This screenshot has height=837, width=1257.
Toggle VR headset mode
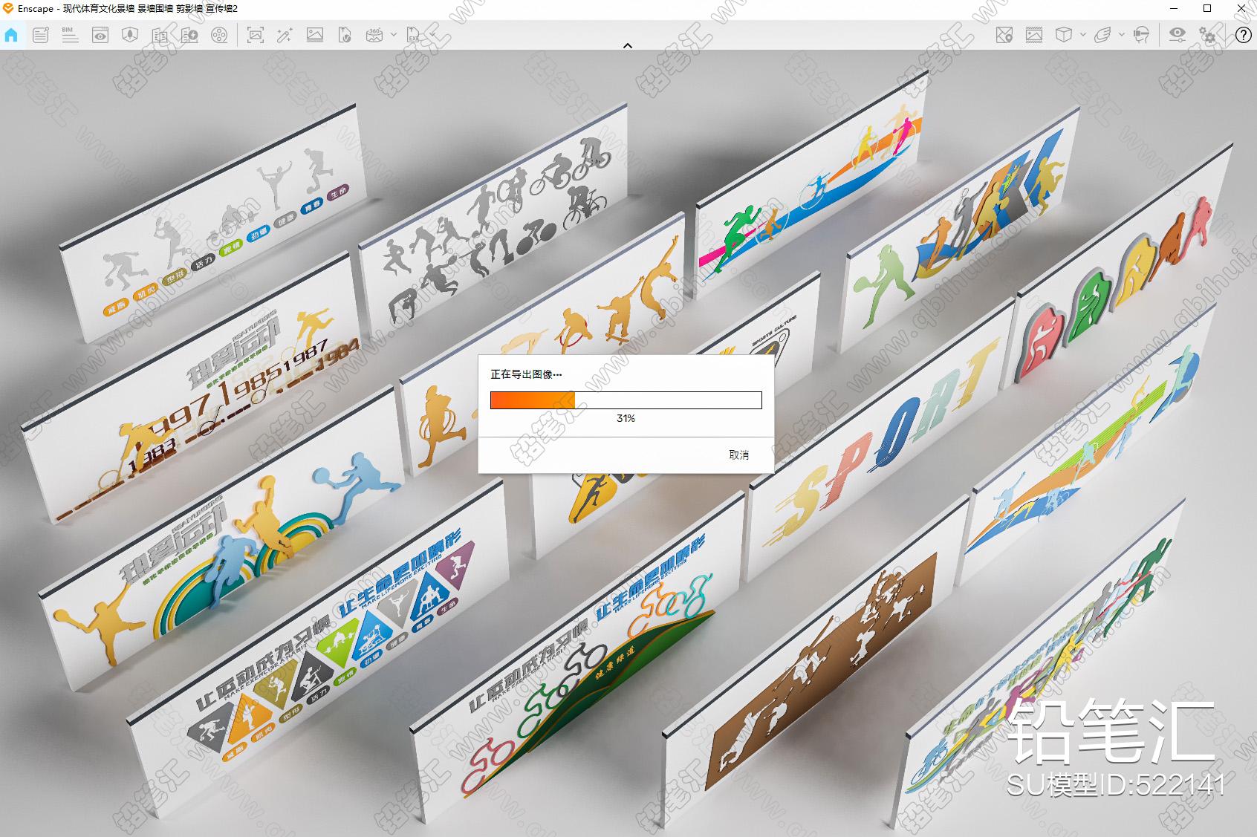click(1142, 35)
